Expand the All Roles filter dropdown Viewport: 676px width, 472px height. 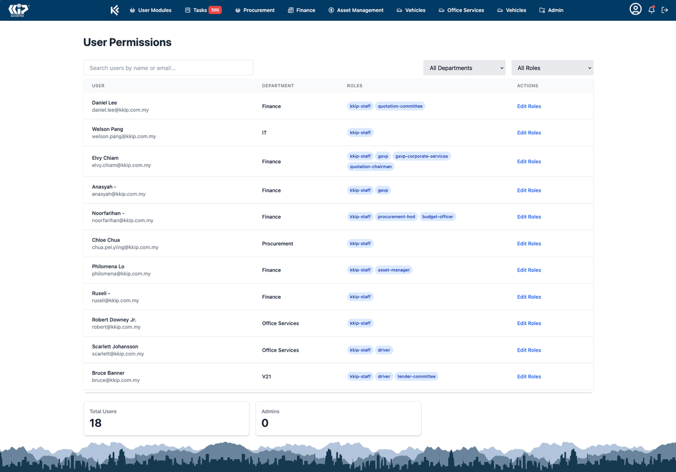pyautogui.click(x=552, y=68)
